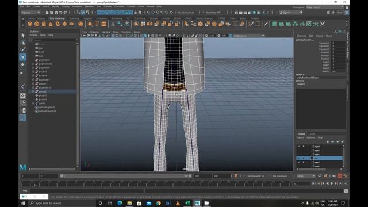The image size is (368, 207).
Task: Open the frame rate fps dropdown
Action: 305,176
